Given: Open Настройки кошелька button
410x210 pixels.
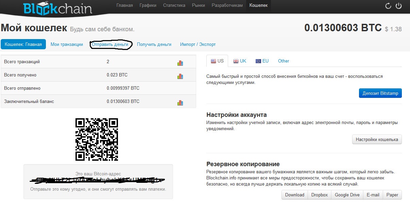Looking at the screenshot, I should [x=377, y=139].
